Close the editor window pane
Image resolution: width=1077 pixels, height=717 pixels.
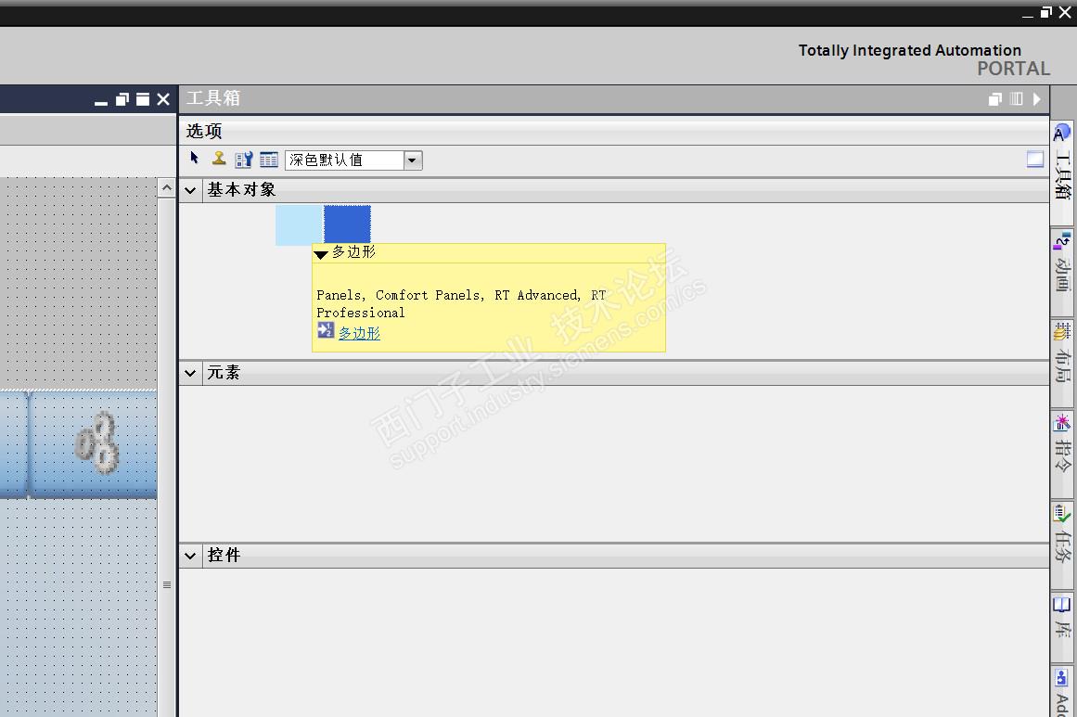pos(163,99)
